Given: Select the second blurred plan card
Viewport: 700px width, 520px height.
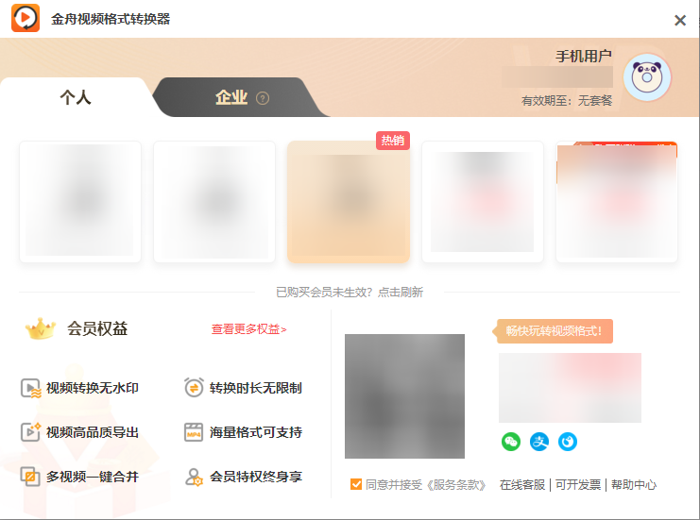Looking at the screenshot, I should (214, 202).
